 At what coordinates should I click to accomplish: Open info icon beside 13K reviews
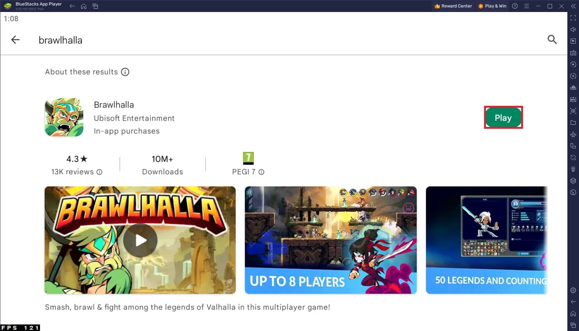click(x=99, y=172)
